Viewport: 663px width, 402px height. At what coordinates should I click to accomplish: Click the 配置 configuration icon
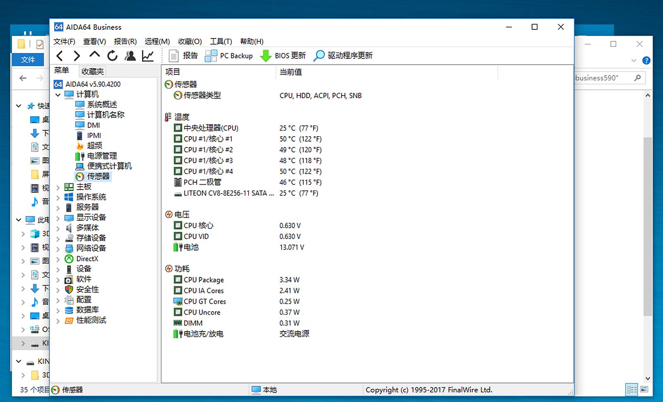coord(69,300)
